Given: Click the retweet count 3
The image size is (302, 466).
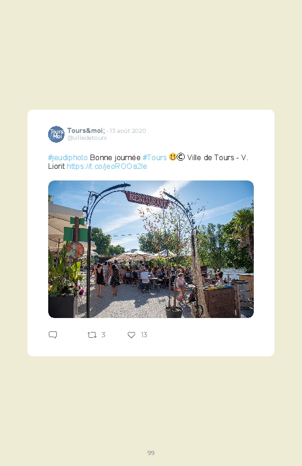Looking at the screenshot, I should 103,335.
